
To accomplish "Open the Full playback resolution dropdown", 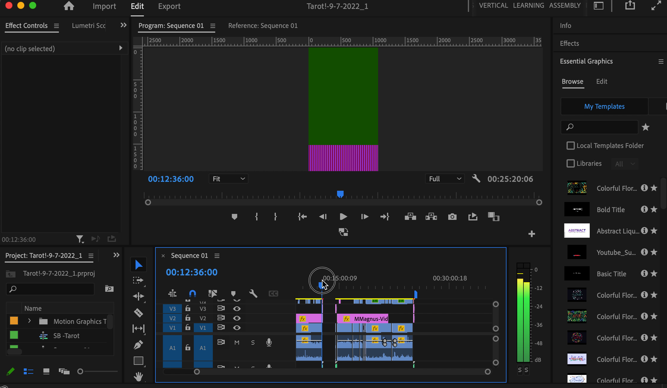I will [444, 179].
